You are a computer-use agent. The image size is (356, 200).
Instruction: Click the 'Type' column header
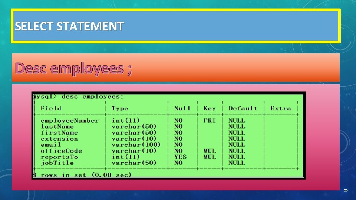coord(120,109)
